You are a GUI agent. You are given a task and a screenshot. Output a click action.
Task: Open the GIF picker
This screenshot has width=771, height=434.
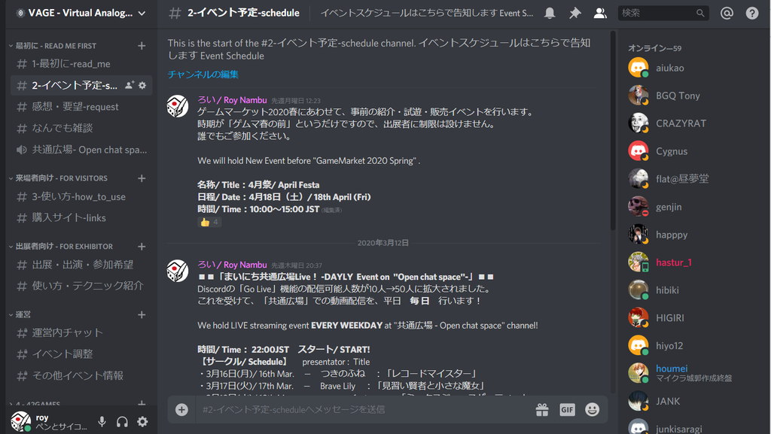click(567, 409)
